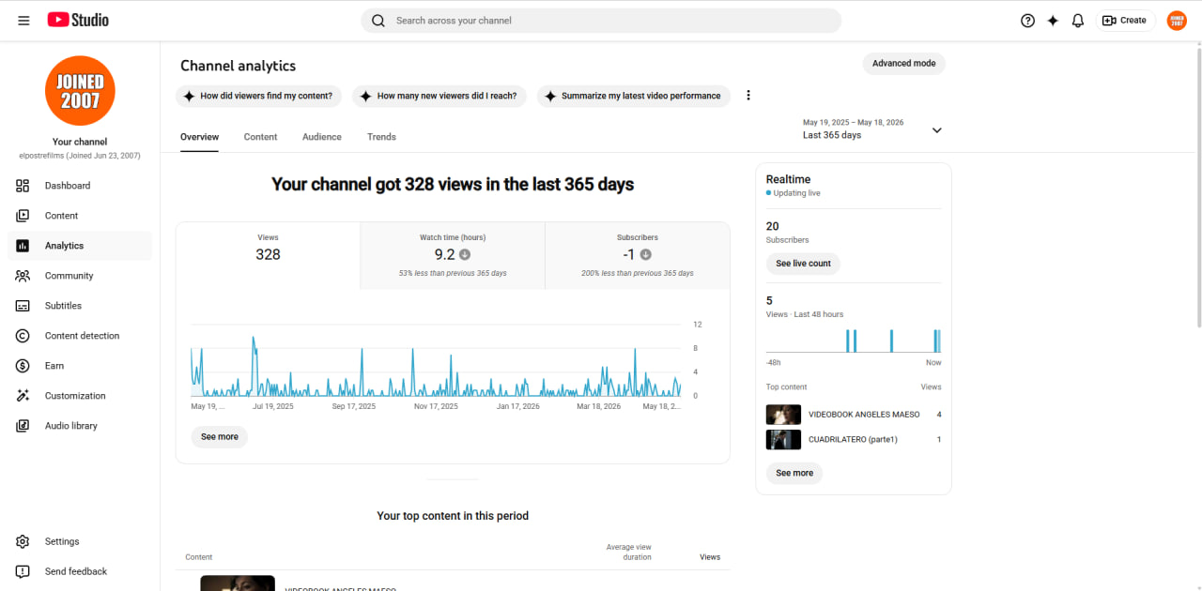Click the Send feedback label

pyautogui.click(x=76, y=571)
